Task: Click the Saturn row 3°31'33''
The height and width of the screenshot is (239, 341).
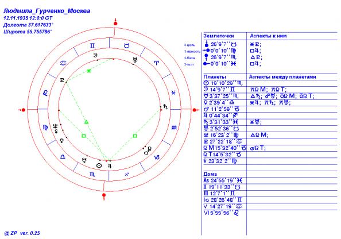Action: pyautogui.click(x=221, y=122)
